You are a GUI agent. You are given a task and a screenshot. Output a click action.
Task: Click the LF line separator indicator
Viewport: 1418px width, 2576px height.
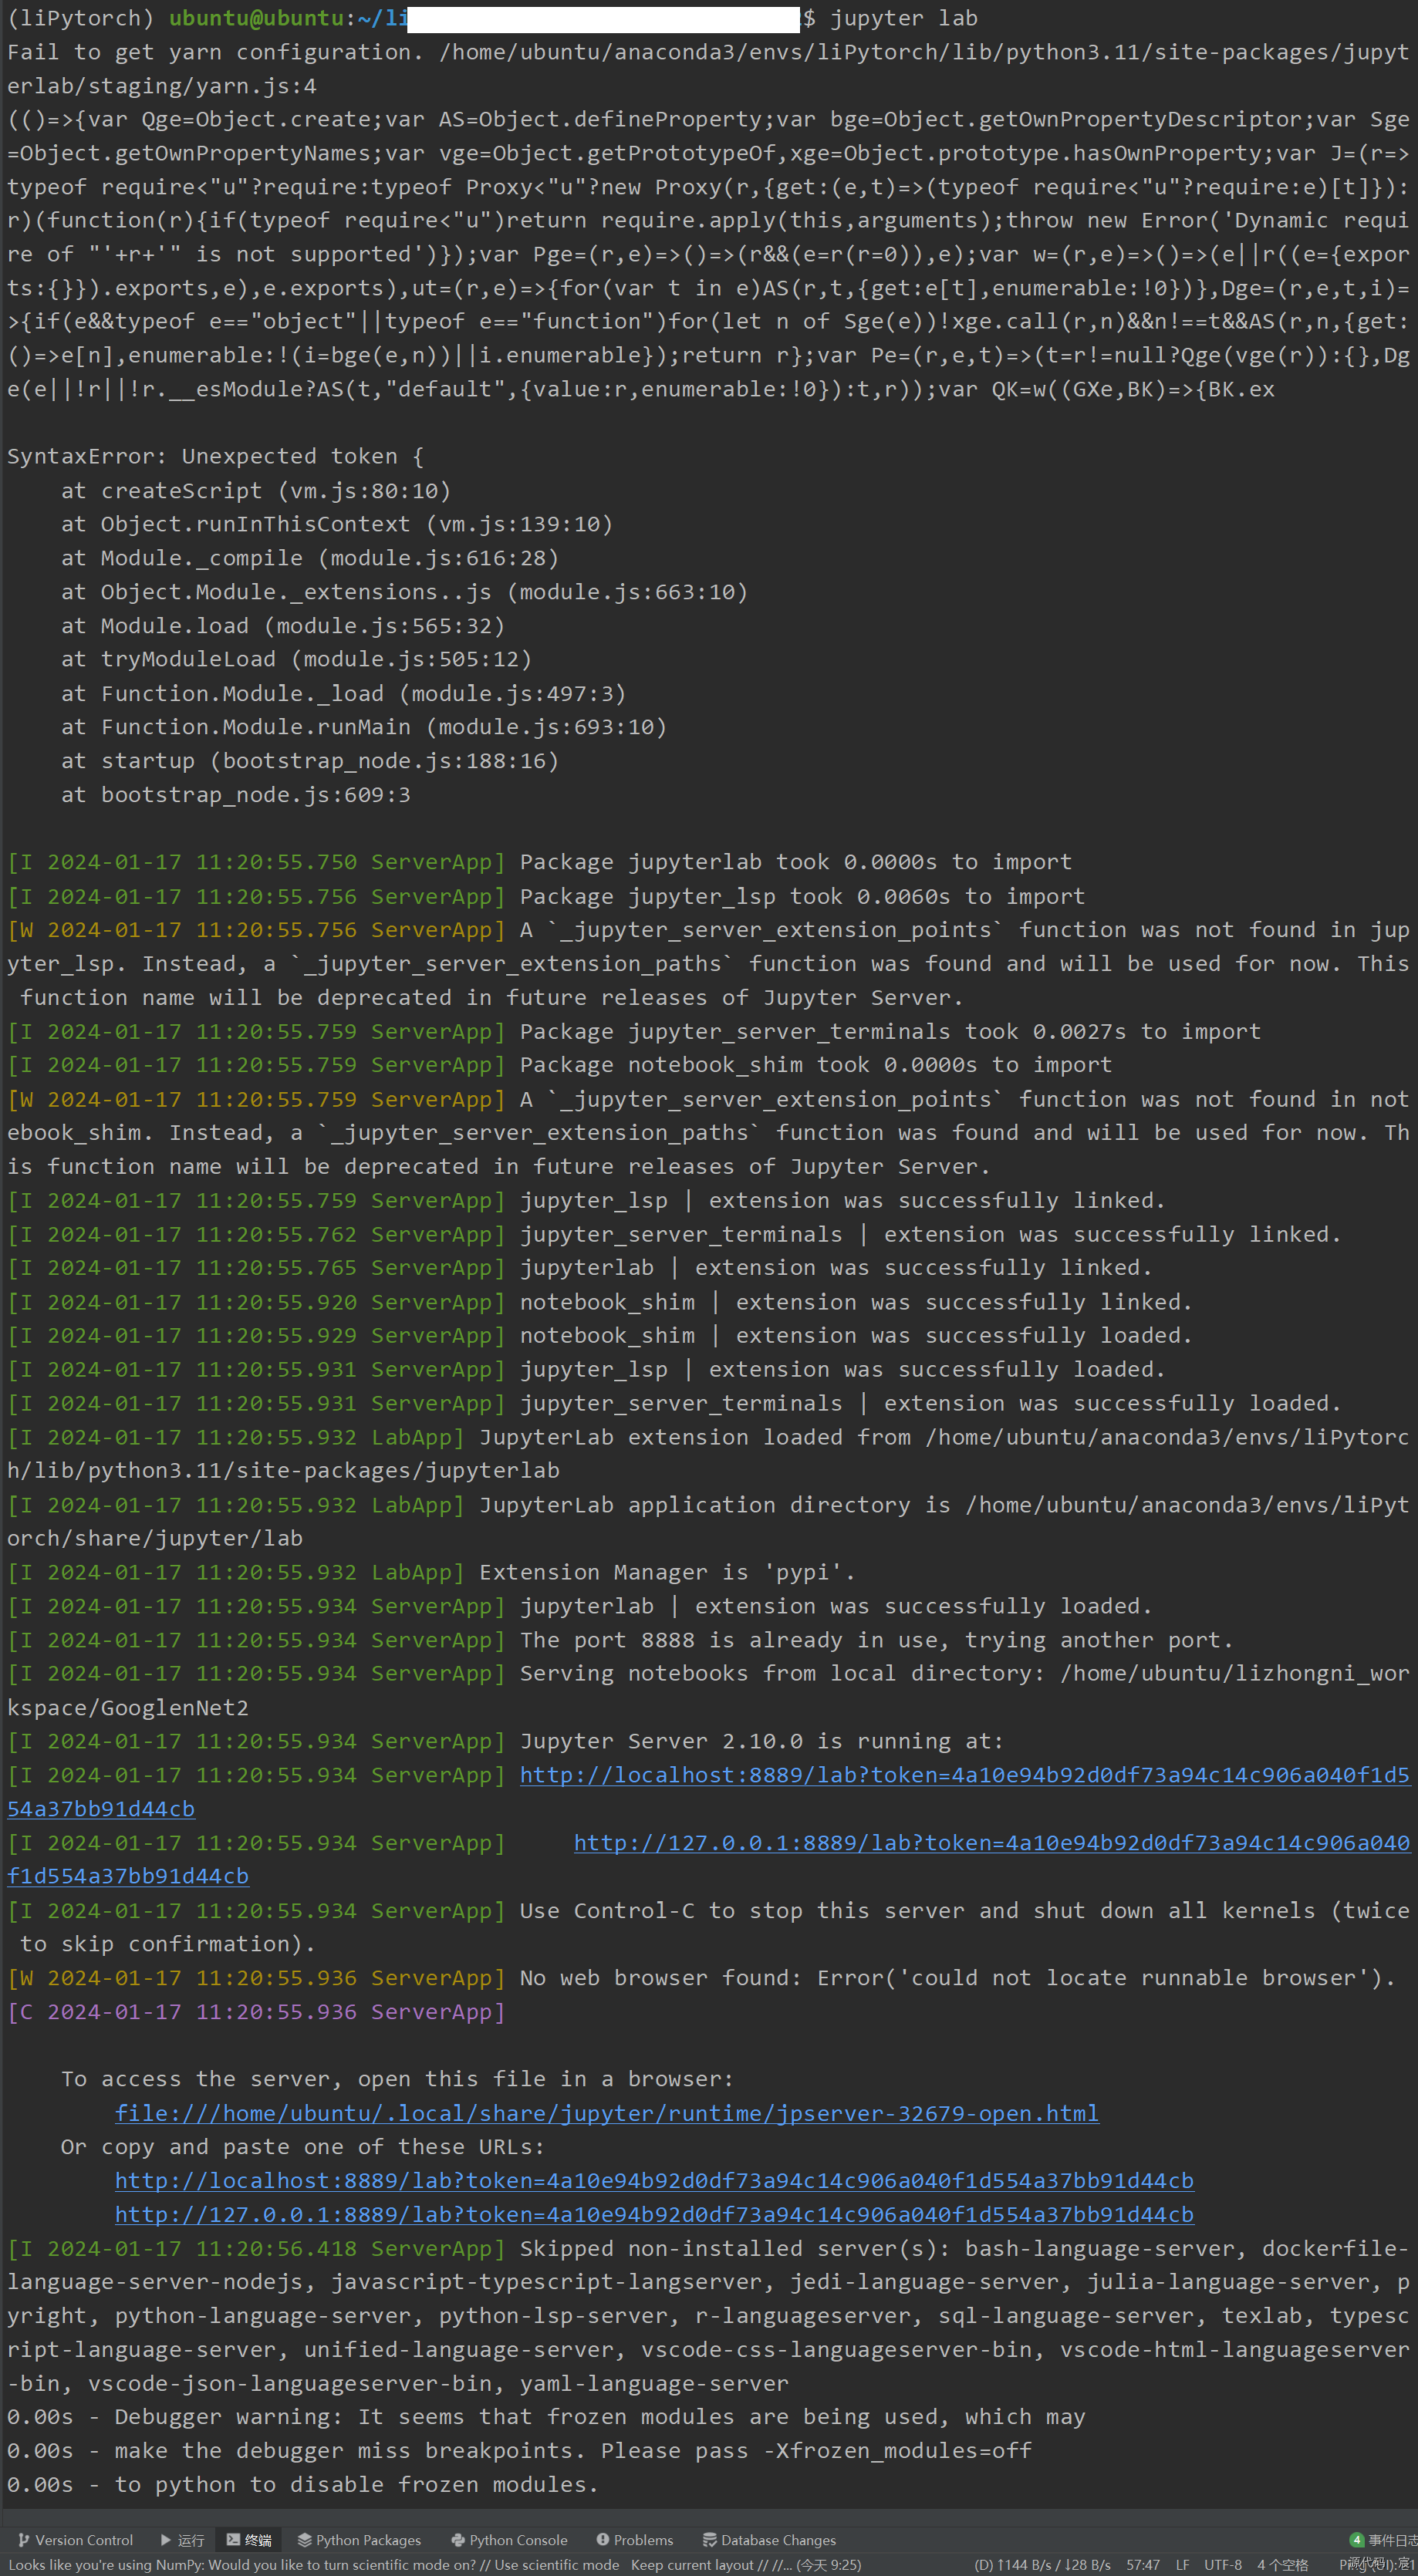click(x=1183, y=2565)
